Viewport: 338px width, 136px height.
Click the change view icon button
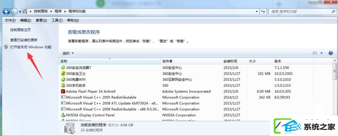coord(315,53)
